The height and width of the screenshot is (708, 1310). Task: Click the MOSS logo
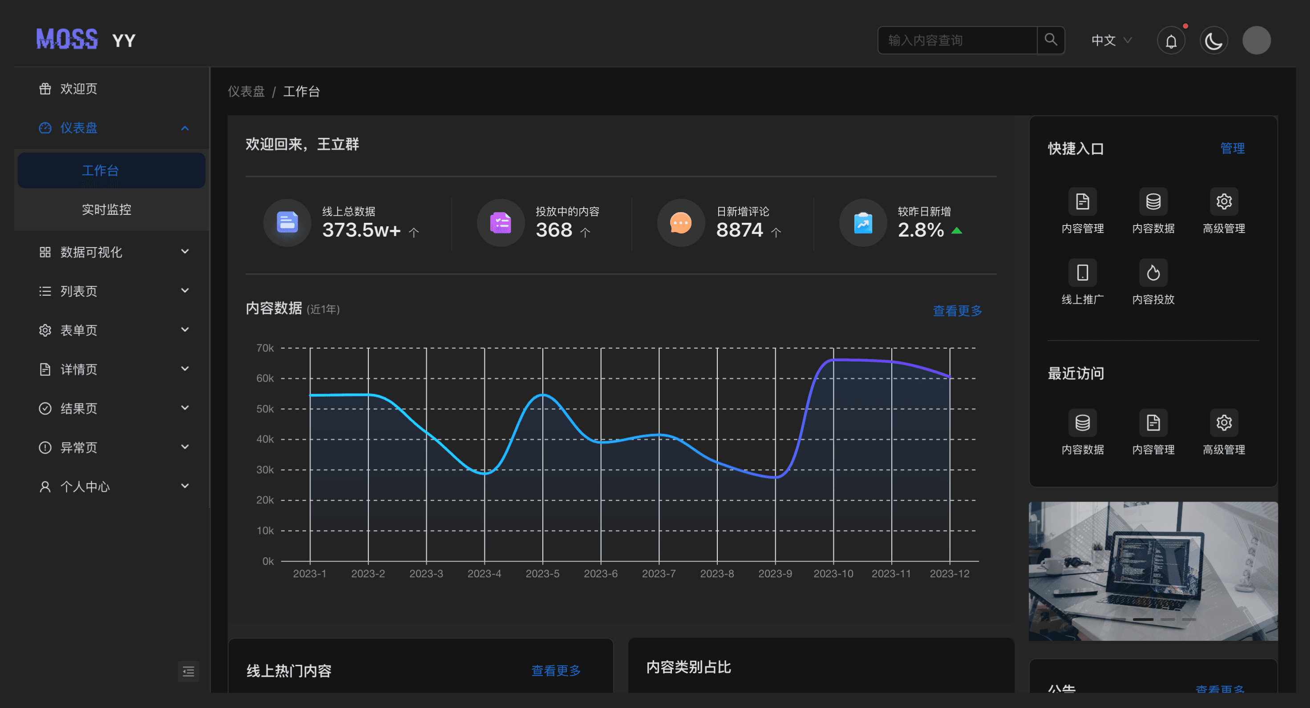click(67, 39)
